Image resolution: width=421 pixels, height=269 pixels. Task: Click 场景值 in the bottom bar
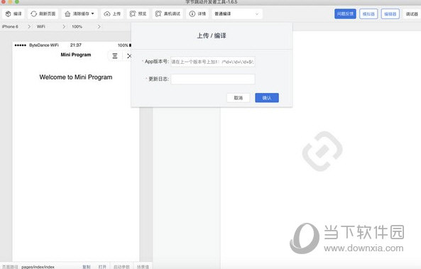pyautogui.click(x=143, y=267)
